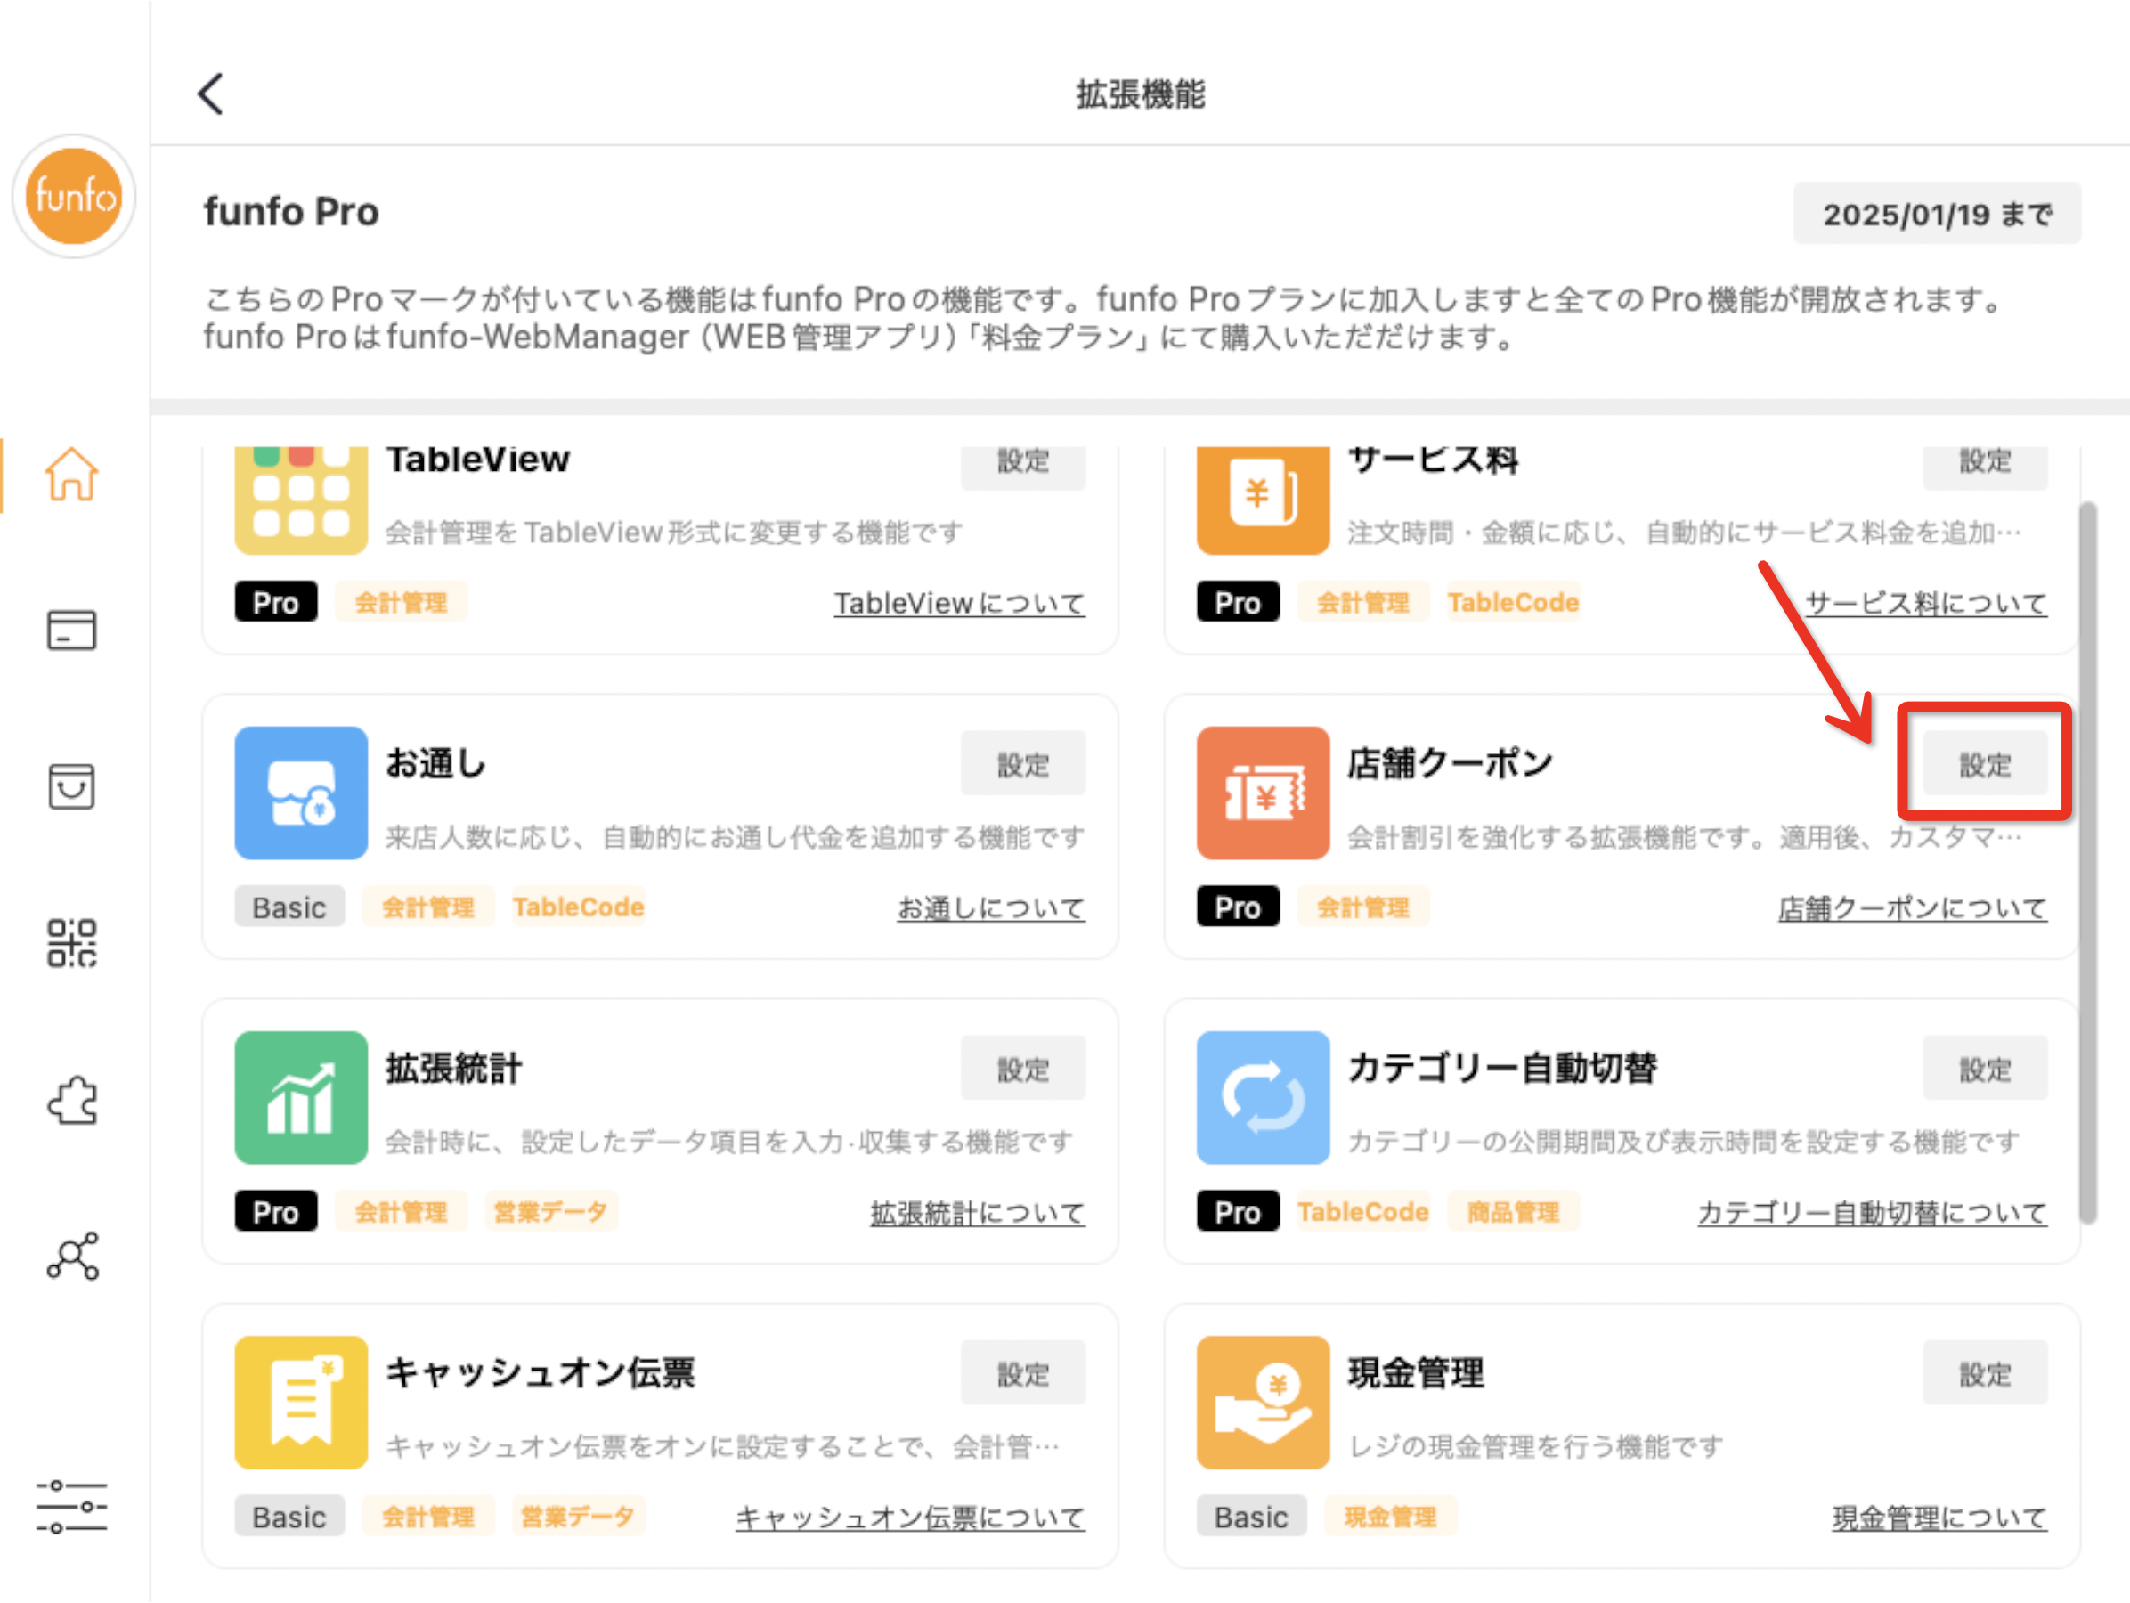Open the お通しについて link

pyautogui.click(x=991, y=907)
